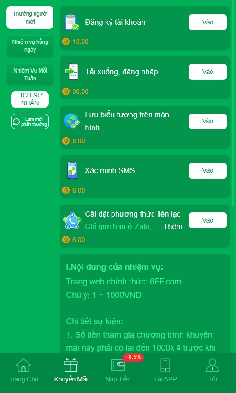Click the Đăng ký tài khoản clipboard icon
Screen dimensions: 236x393
pyautogui.click(x=71, y=23)
